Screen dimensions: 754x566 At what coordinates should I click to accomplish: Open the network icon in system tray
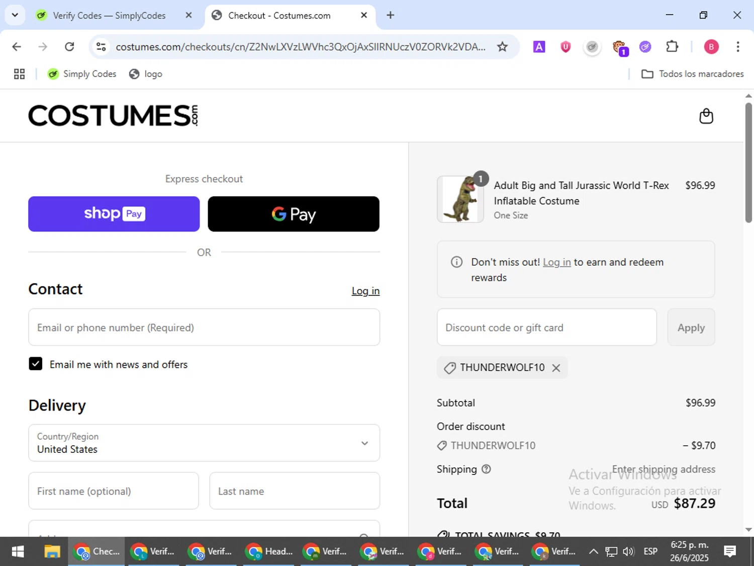(x=611, y=551)
